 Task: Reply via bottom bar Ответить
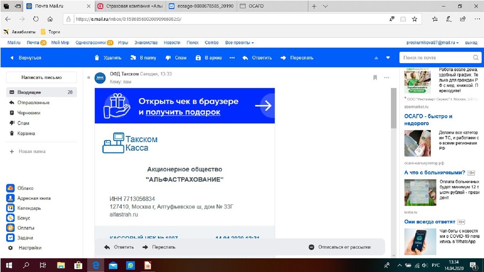click(119, 247)
